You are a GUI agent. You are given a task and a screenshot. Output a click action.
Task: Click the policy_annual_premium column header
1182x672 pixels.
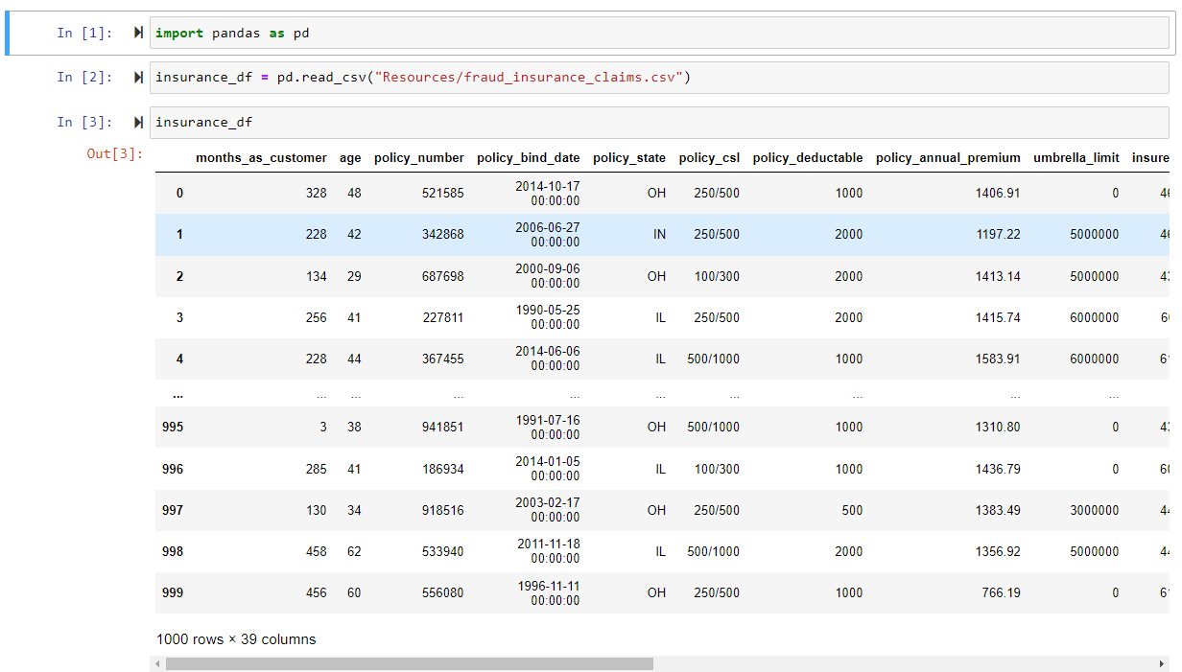[948, 158]
